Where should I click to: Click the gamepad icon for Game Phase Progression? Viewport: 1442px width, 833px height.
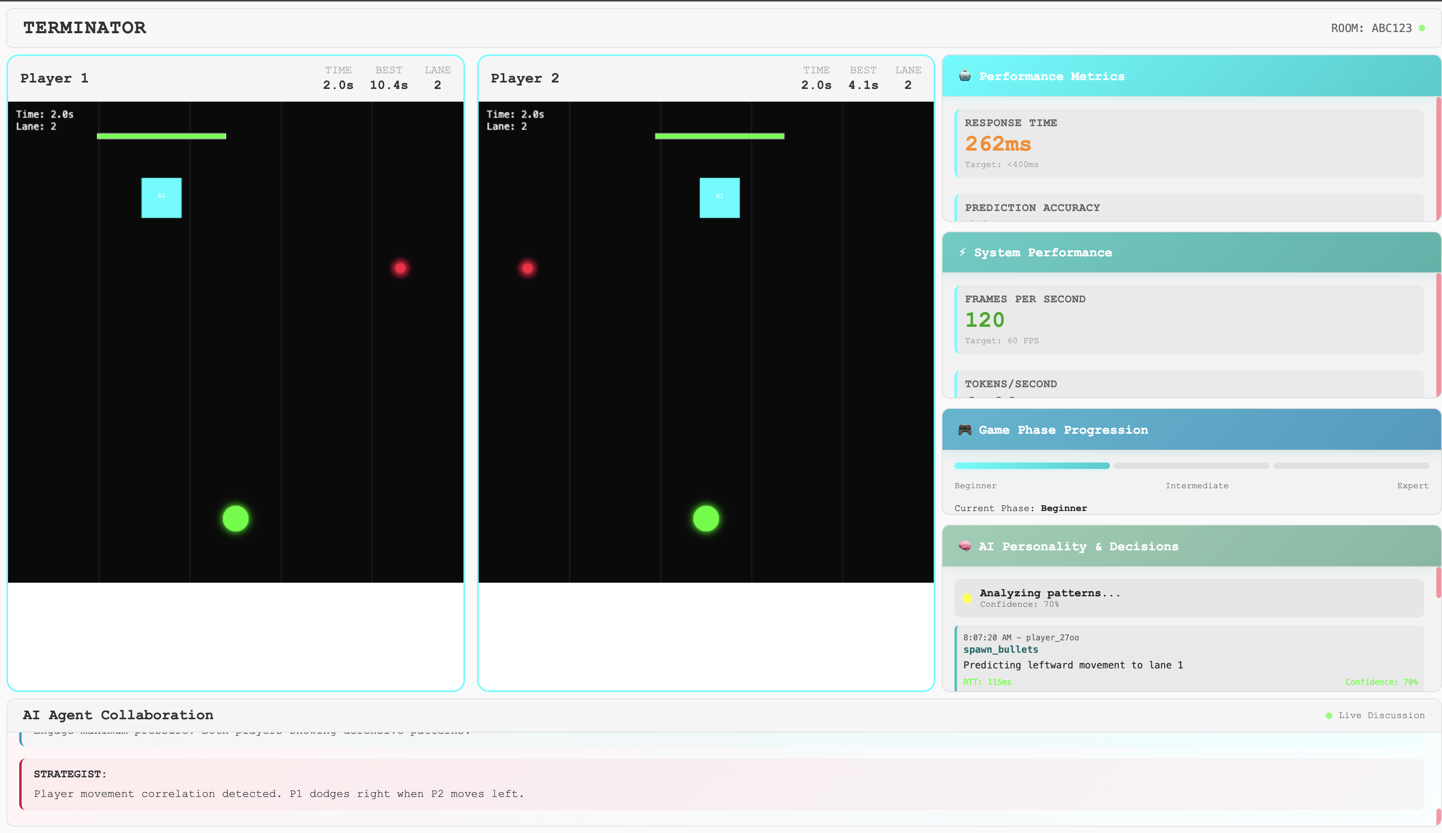point(965,430)
